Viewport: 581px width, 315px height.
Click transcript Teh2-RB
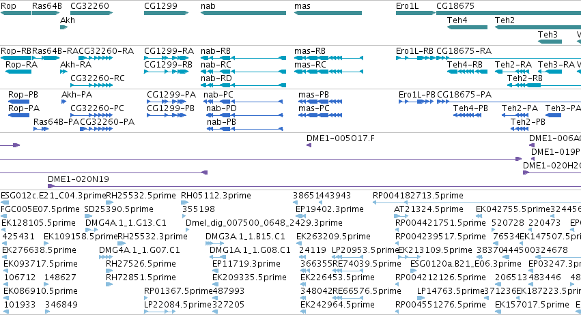coord(525,78)
